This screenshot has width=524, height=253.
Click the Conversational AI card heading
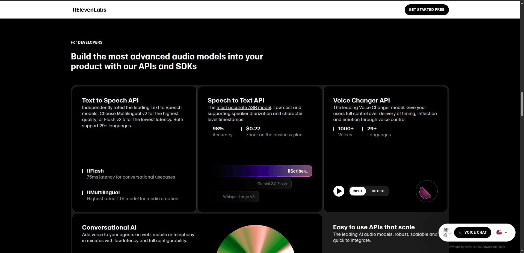pyautogui.click(x=109, y=227)
